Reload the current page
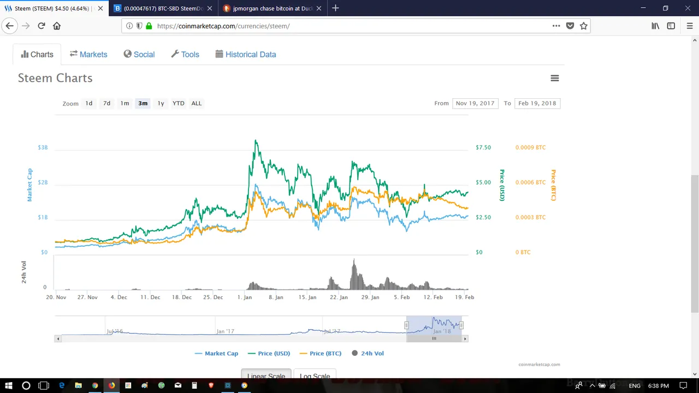The image size is (699, 393). pos(42,26)
